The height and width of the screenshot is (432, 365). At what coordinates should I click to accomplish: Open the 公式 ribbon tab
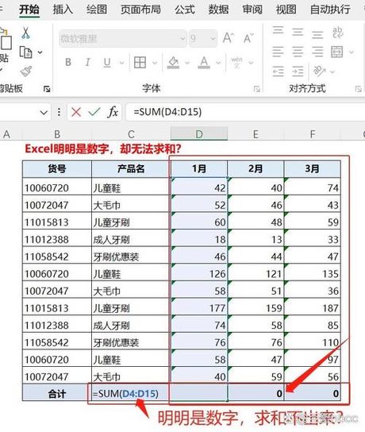click(x=185, y=10)
